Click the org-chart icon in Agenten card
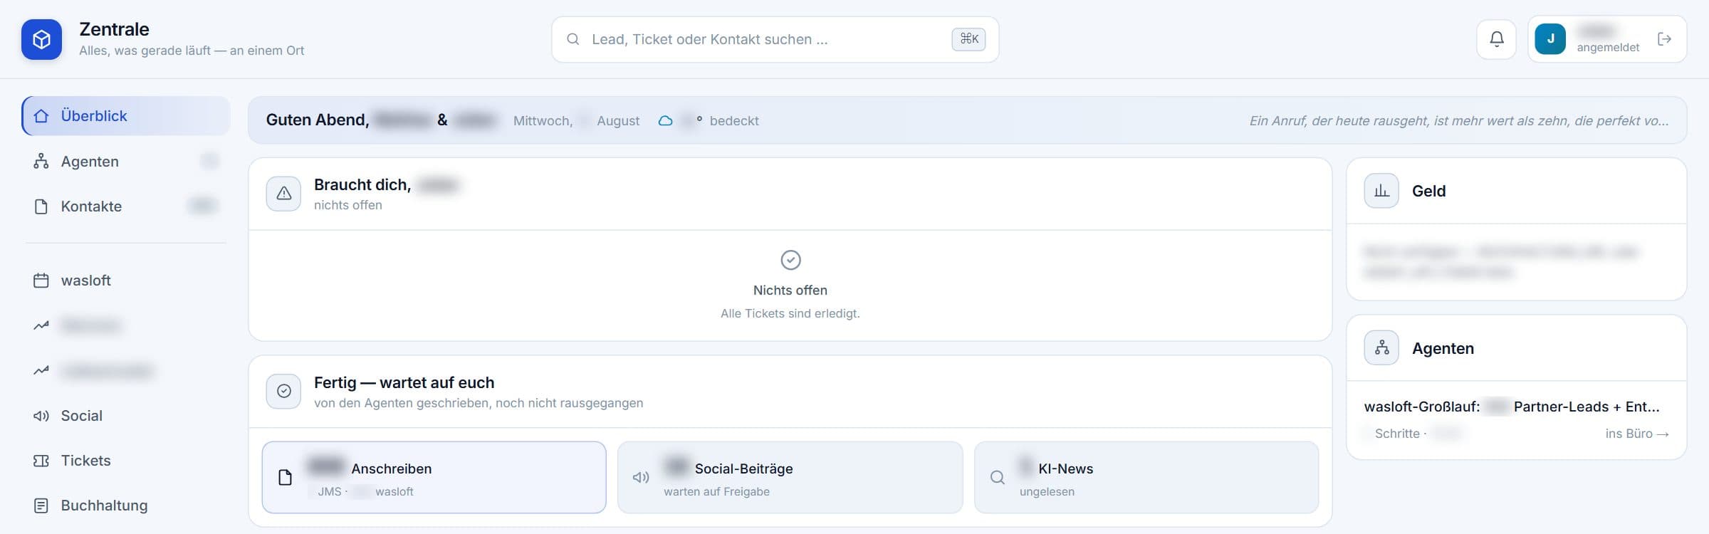This screenshot has height=534, width=1709. point(1381,348)
